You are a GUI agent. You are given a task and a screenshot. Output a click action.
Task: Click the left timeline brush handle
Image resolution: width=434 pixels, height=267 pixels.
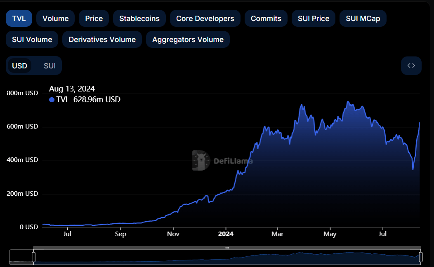point(33,257)
